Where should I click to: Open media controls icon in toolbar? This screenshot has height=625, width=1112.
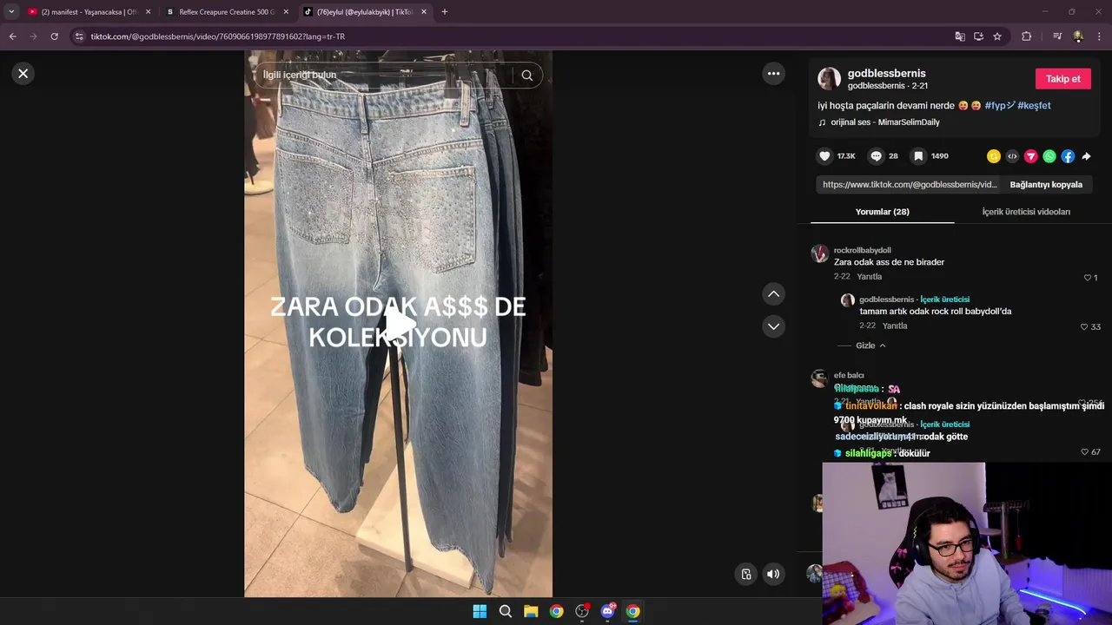[1056, 36]
